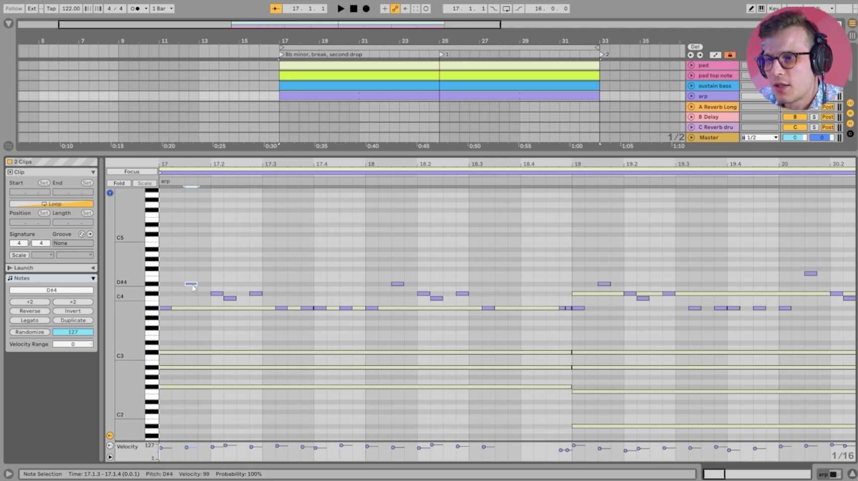Toggle the Focus button
This screenshot has width=858, height=481.
point(132,171)
